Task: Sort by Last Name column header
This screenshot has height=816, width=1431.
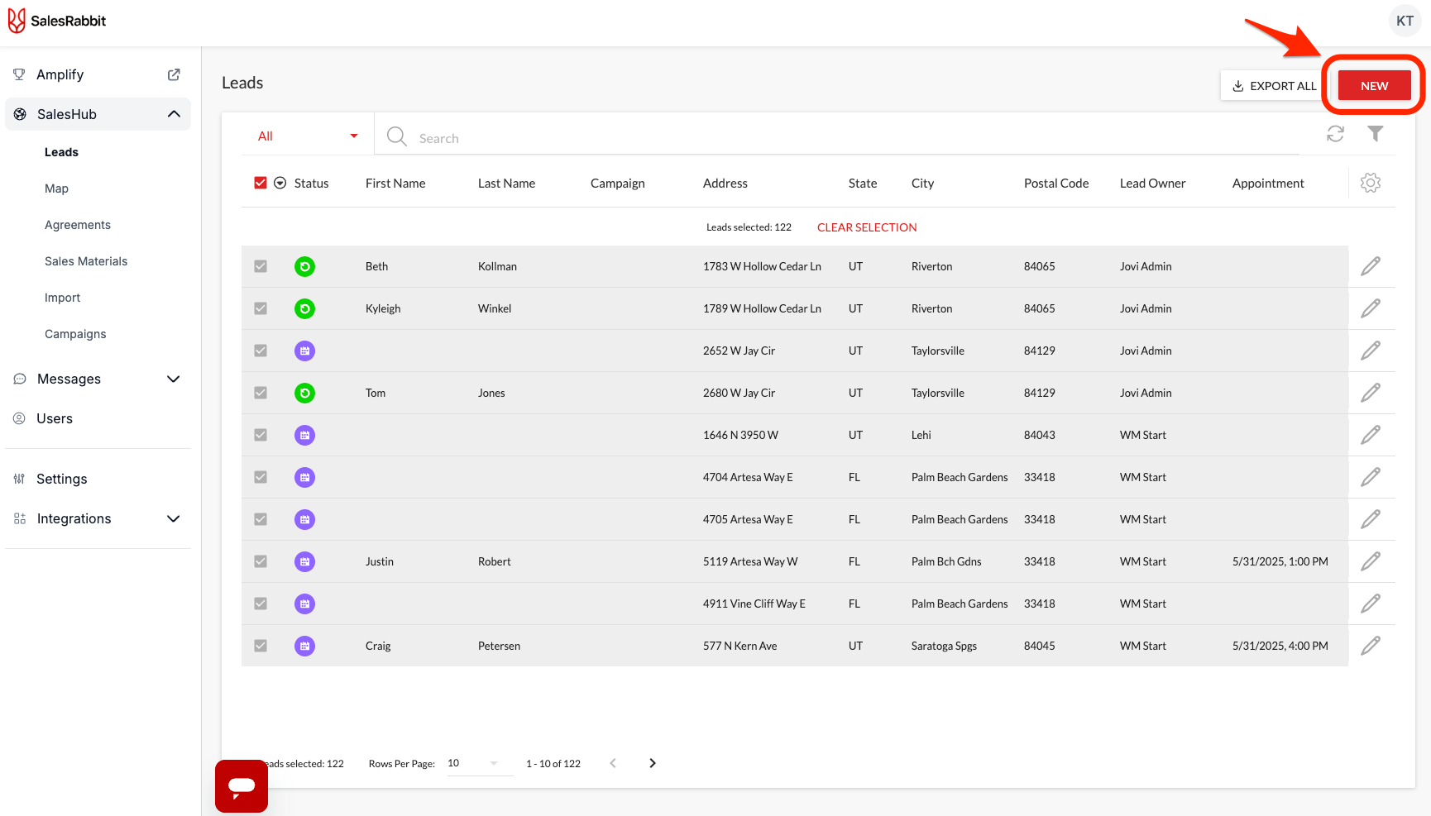Action: coord(506,184)
